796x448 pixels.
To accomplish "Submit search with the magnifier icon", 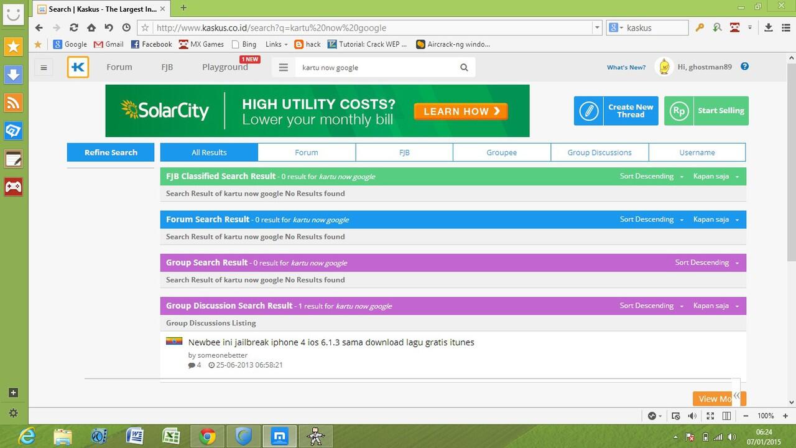I will (464, 67).
